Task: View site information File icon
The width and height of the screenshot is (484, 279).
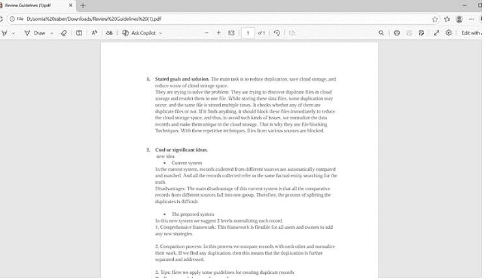Action: (16, 19)
